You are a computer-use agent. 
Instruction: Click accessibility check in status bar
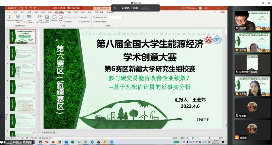pos(45,138)
